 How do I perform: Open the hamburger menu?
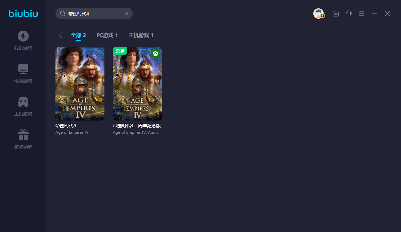362,14
